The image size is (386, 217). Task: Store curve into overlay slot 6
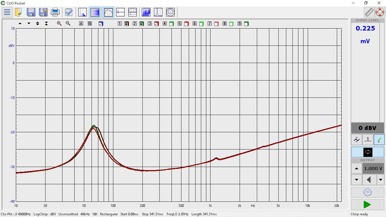pyautogui.click(x=195, y=23)
